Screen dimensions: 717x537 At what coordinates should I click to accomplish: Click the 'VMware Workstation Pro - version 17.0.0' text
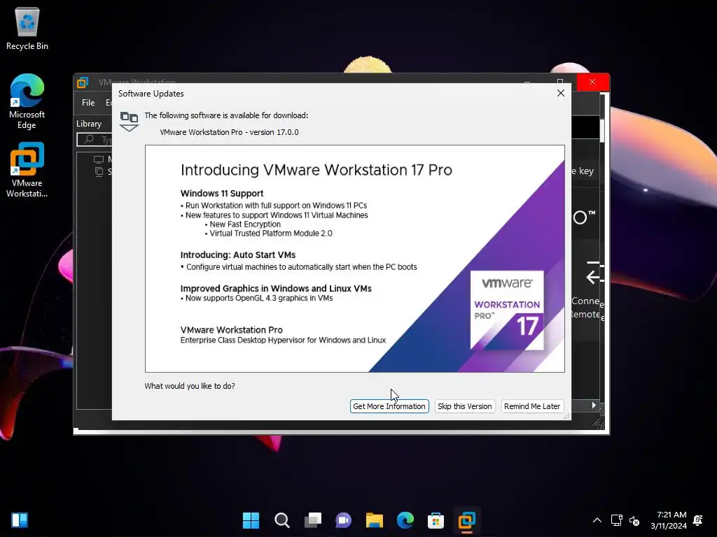click(229, 132)
